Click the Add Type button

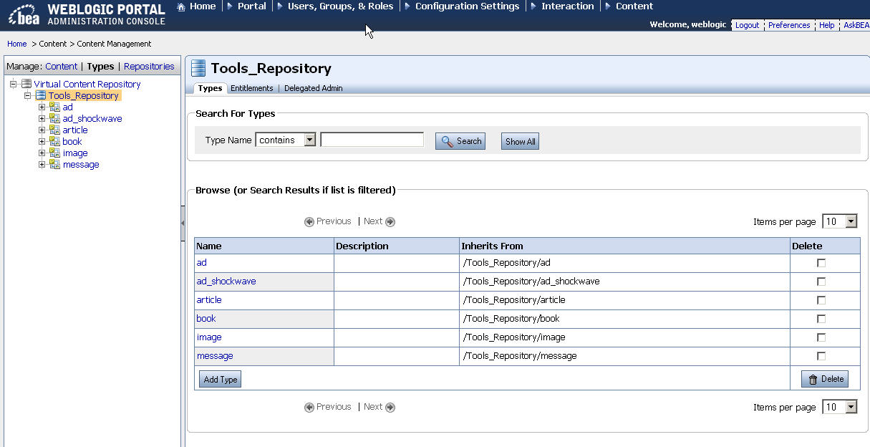pos(219,378)
